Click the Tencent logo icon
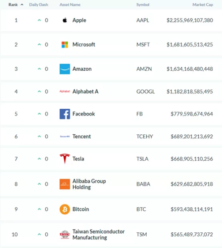 (65, 137)
